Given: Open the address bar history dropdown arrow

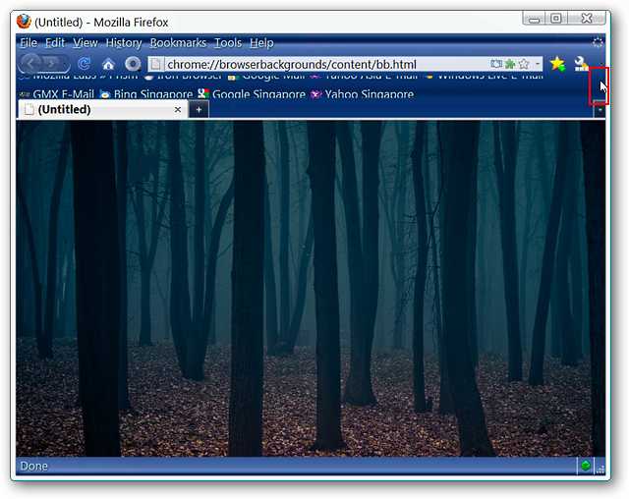Looking at the screenshot, I should [538, 64].
